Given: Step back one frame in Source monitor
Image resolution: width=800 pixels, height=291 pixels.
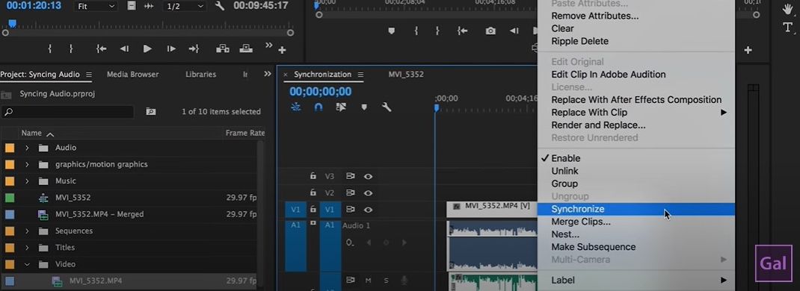Looking at the screenshot, I should coord(124,48).
